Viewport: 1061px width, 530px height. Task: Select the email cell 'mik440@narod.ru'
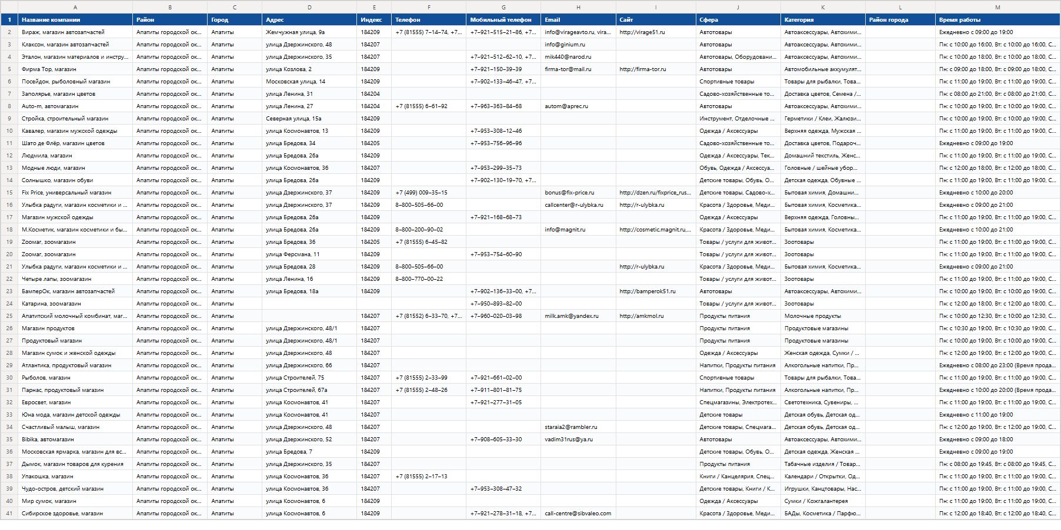(x=578, y=57)
